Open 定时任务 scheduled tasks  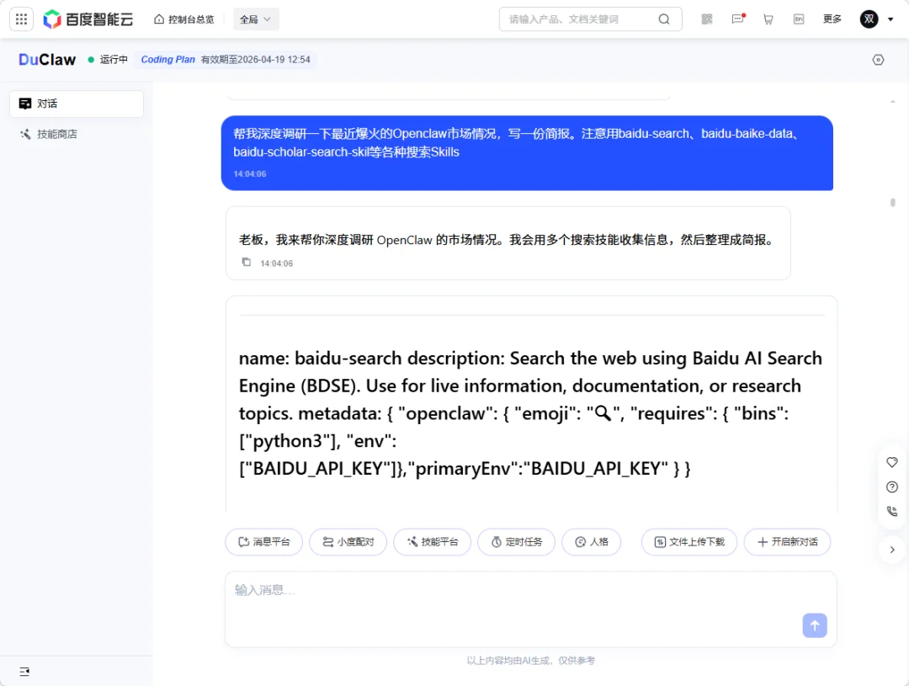516,541
